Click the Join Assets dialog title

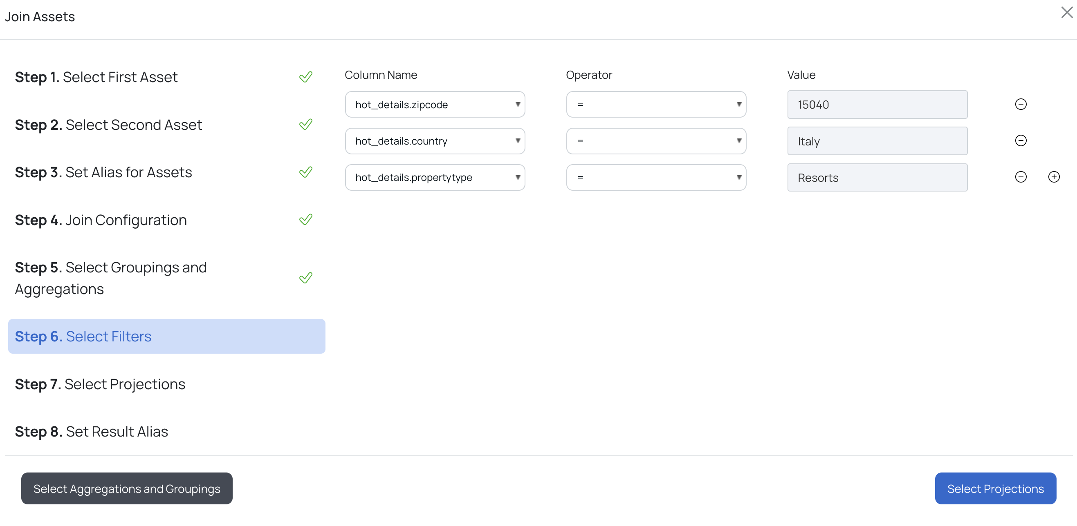click(40, 17)
